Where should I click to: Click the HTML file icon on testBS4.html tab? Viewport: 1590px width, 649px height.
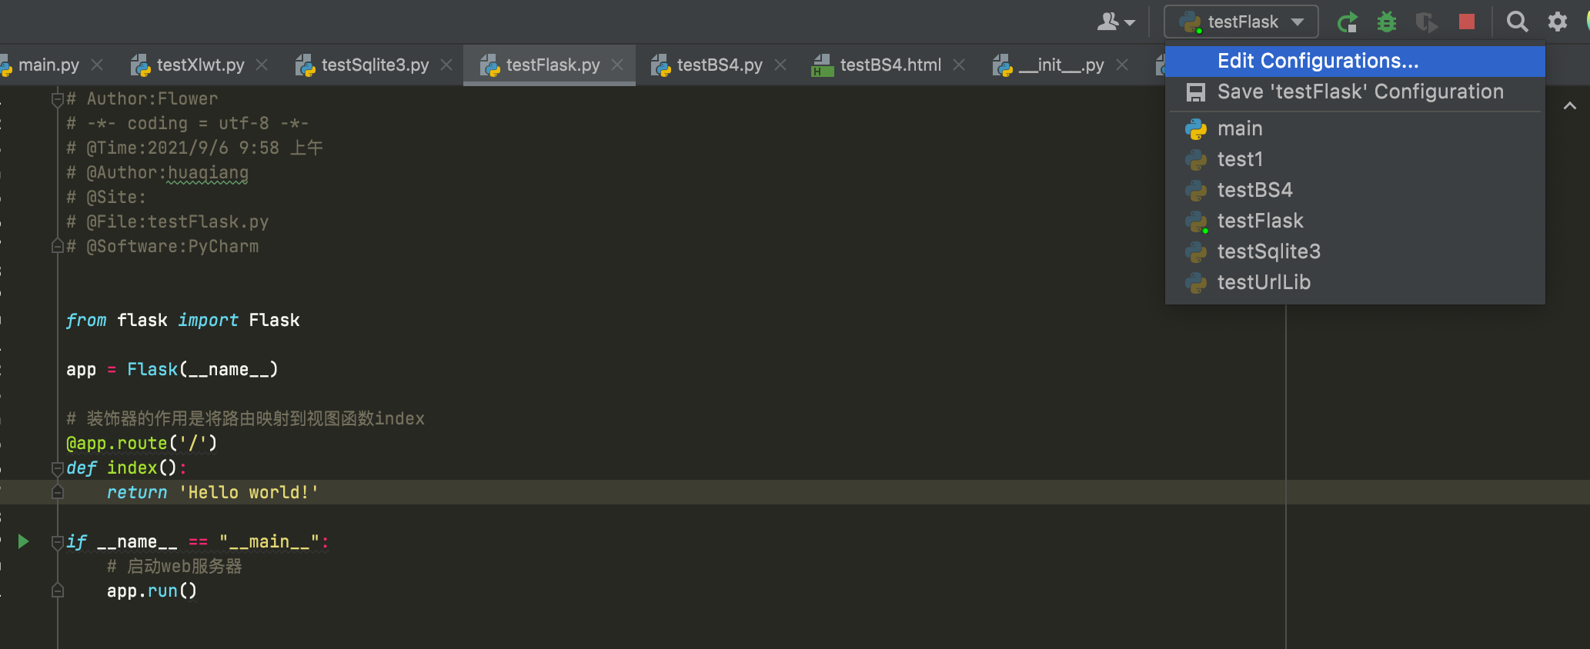coord(823,66)
